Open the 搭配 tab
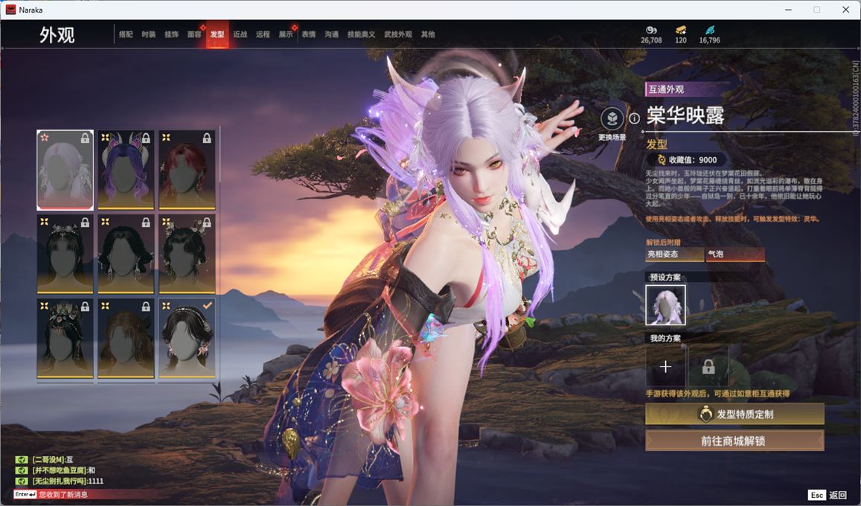Image resolution: width=861 pixels, height=506 pixels. click(x=126, y=34)
